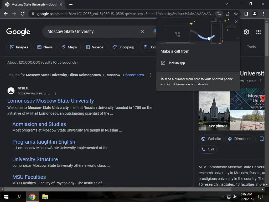Open Admission and Studies sitelink
The height and width of the screenshot is (202, 269).
click(x=39, y=124)
